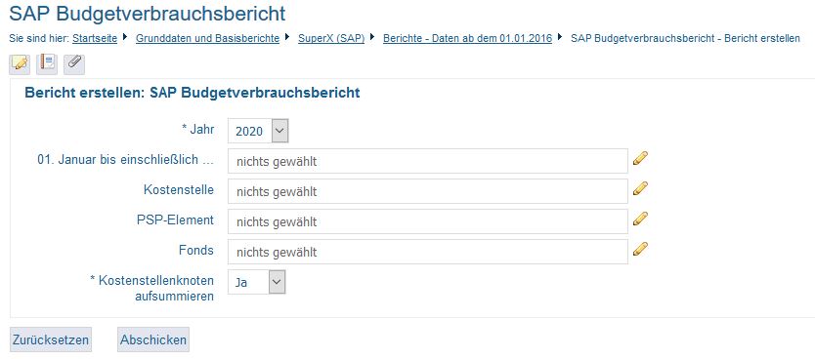Click the notepad with pencil icon
Screen dimensions: 815x359
20,63
